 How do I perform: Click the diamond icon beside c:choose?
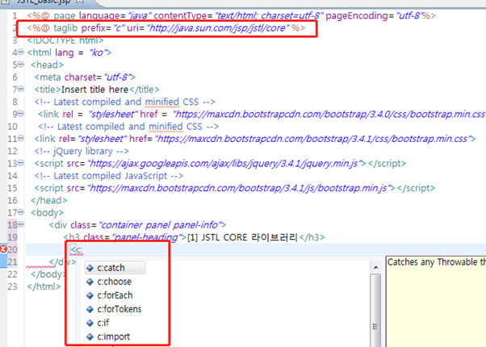(x=90, y=282)
